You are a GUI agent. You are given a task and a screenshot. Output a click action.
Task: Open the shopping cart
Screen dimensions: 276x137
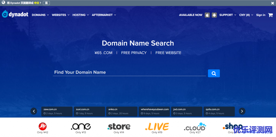pos(270,15)
